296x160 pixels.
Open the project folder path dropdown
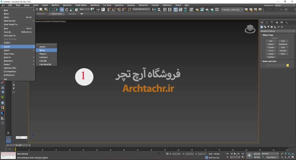coord(232,10)
